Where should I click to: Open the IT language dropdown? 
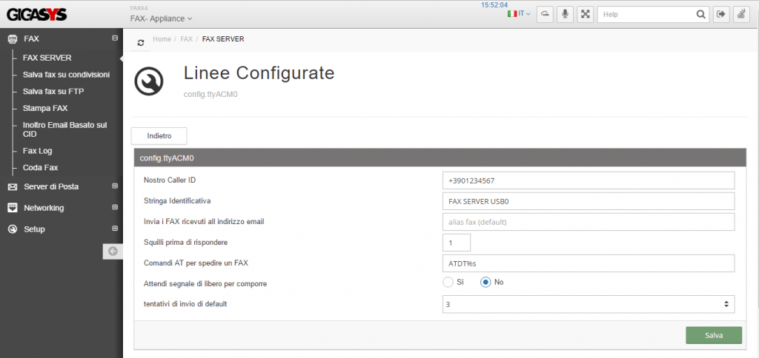click(x=518, y=13)
